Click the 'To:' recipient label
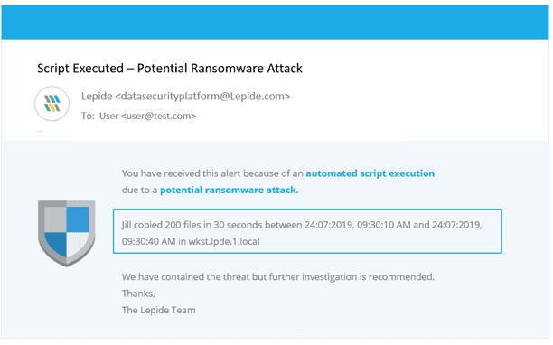This screenshot has height=345, width=553. click(x=88, y=116)
